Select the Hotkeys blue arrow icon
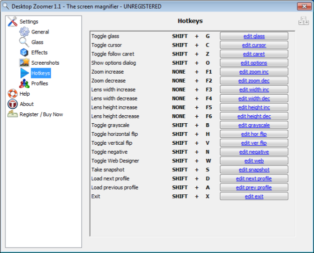The width and height of the screenshot is (314, 253). tap(24, 73)
